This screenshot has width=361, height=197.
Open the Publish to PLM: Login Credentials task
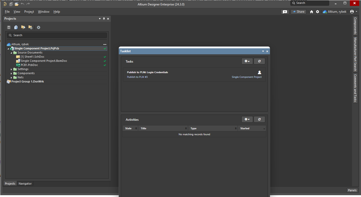tap(148, 72)
